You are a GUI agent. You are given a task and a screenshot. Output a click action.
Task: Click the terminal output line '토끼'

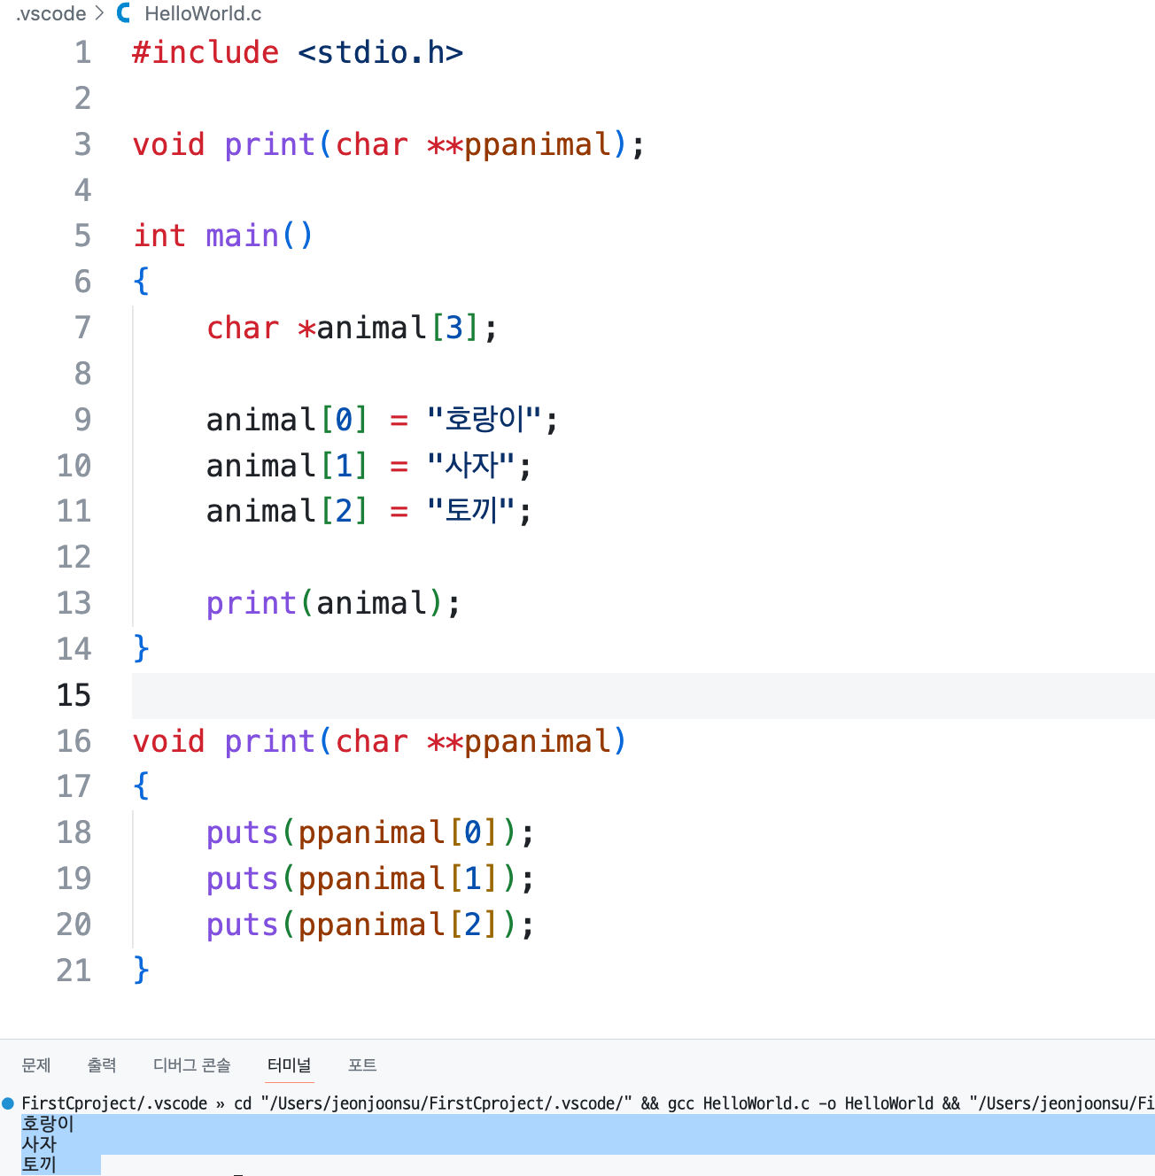(39, 1164)
